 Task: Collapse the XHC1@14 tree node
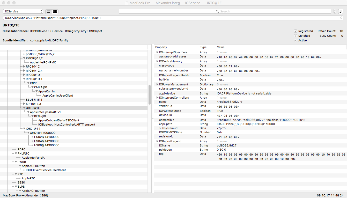pos(24,129)
